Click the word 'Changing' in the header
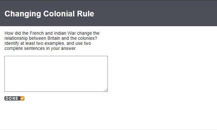Image resolution: width=217 pixels, height=130 pixels. (x=23, y=14)
